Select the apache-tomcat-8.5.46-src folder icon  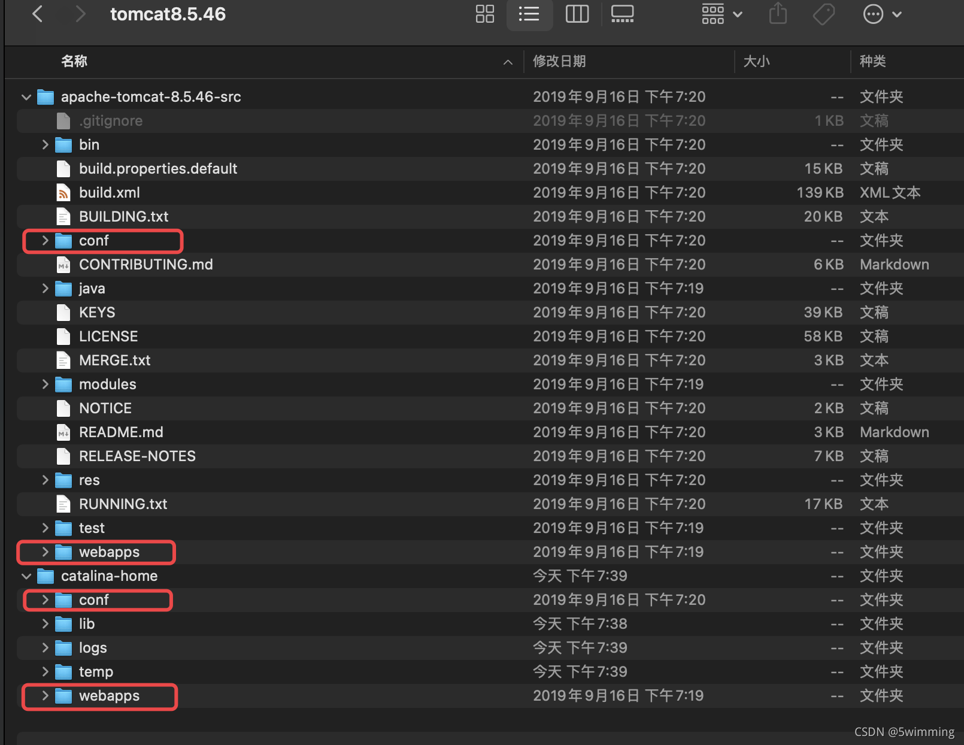pos(46,97)
